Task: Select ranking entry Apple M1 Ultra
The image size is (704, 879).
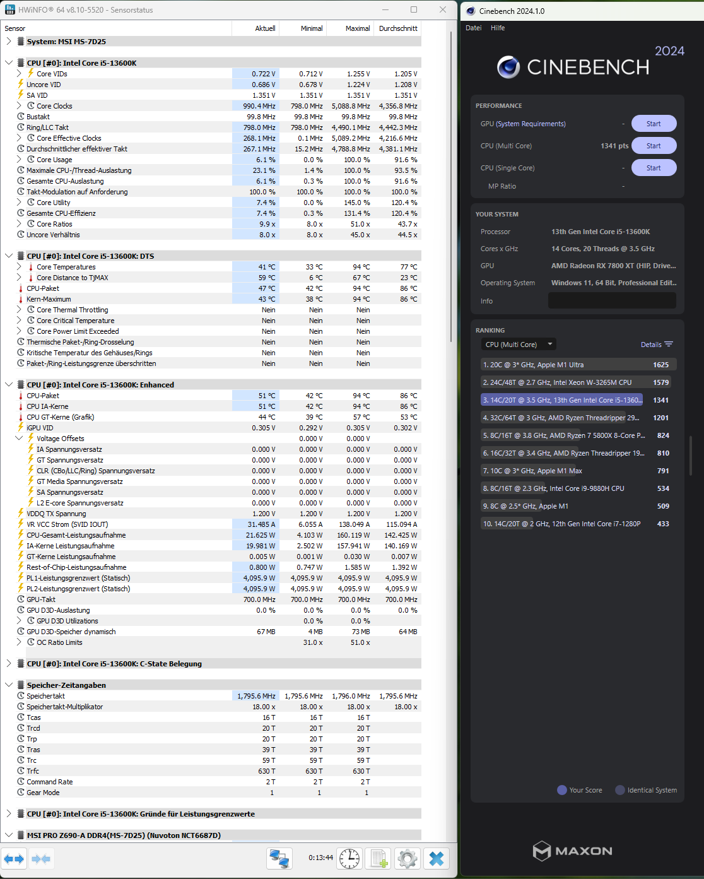Action: (x=578, y=365)
